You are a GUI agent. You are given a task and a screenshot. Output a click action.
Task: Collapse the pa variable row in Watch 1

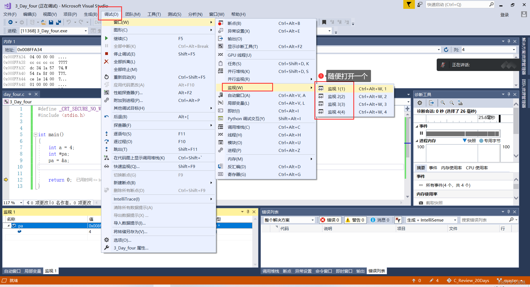[x=8, y=226]
